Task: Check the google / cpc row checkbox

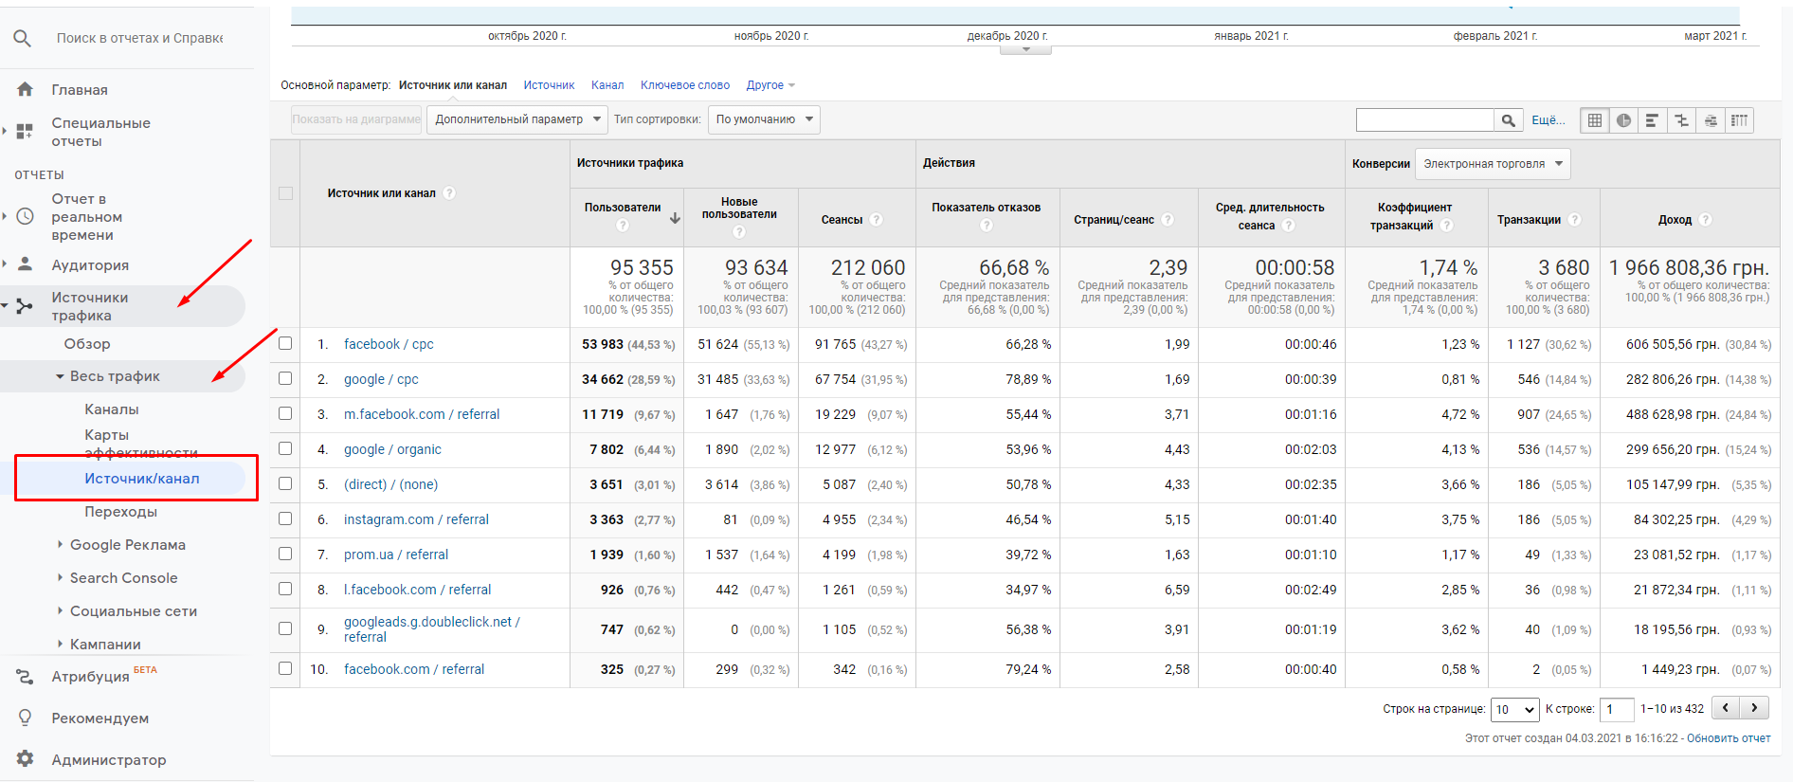Action: click(x=285, y=379)
